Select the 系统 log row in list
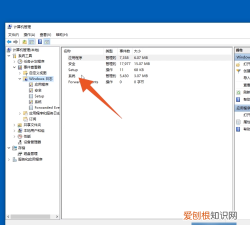 click(x=146, y=76)
